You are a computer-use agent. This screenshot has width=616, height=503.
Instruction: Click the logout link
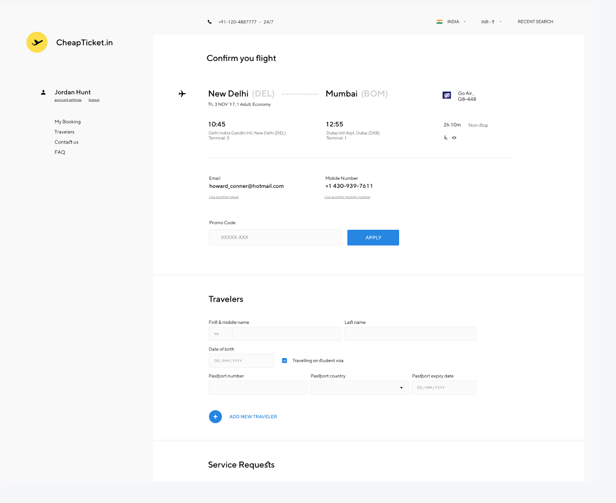[x=94, y=100]
